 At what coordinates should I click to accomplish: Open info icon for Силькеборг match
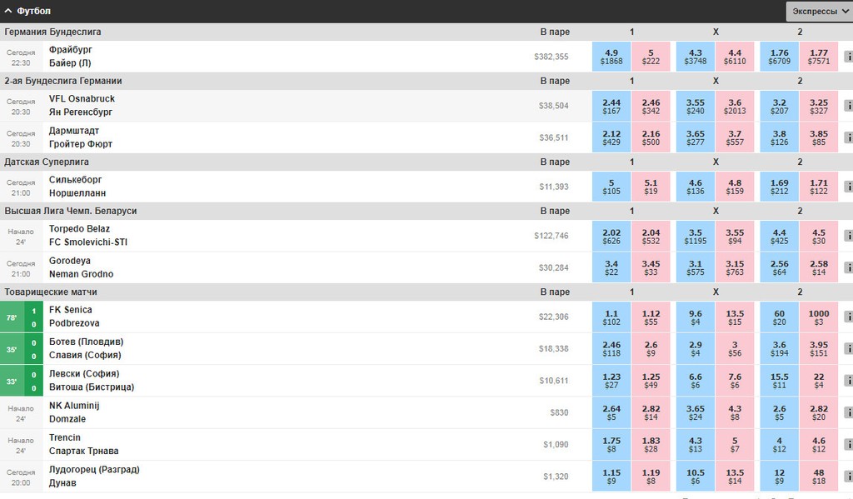(848, 187)
